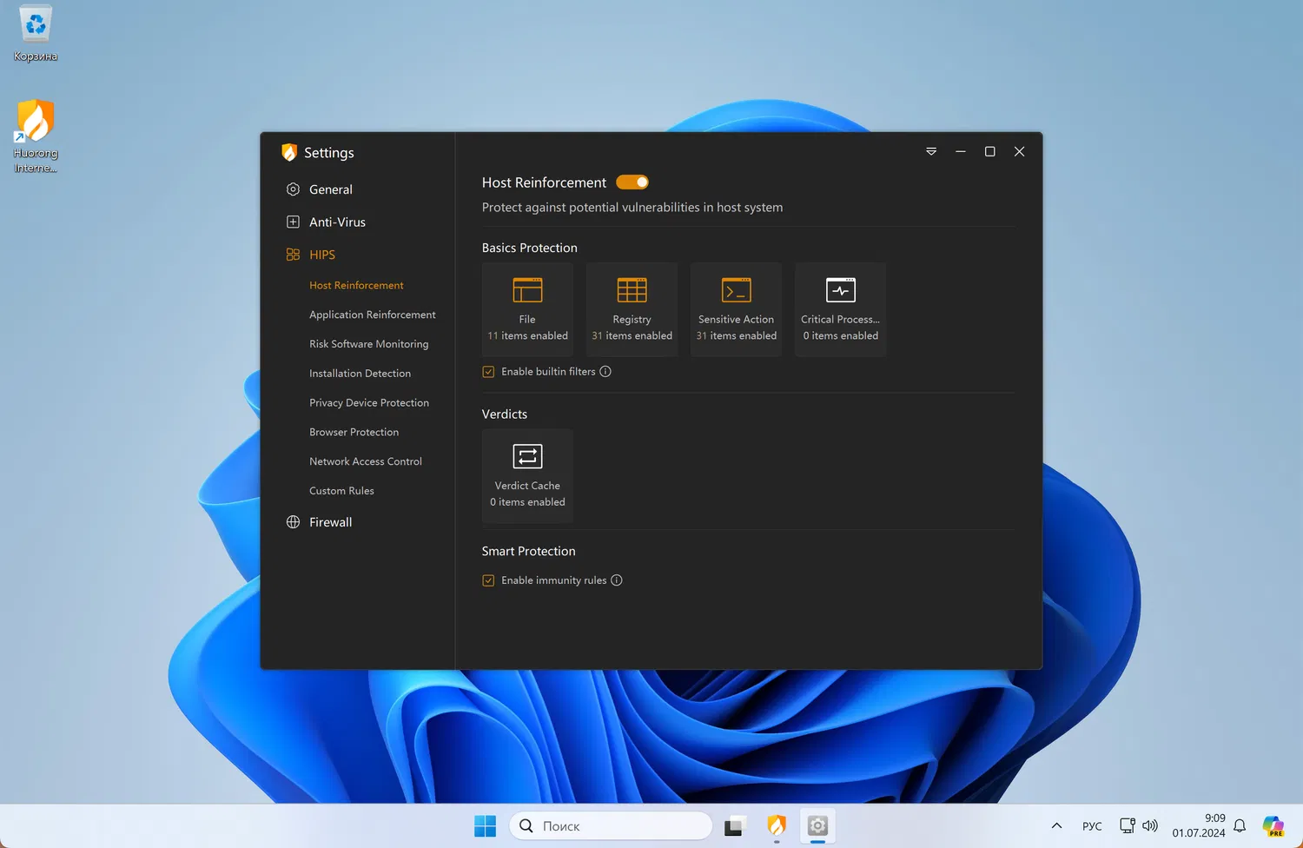Image resolution: width=1303 pixels, height=848 pixels.
Task: Click the taskbar search box
Action: point(611,825)
